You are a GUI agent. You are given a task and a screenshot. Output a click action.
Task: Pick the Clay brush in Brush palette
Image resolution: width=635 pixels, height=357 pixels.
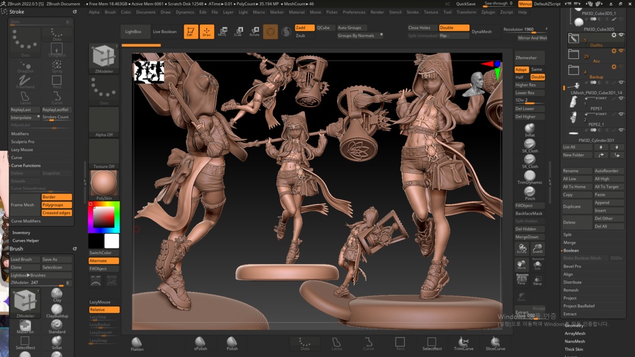[56, 295]
